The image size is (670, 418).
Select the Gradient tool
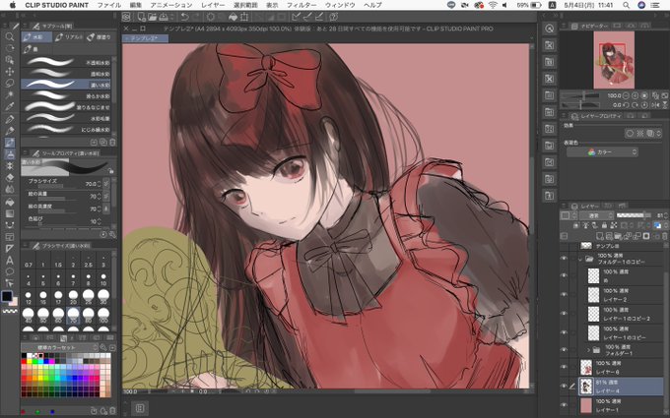[10, 213]
